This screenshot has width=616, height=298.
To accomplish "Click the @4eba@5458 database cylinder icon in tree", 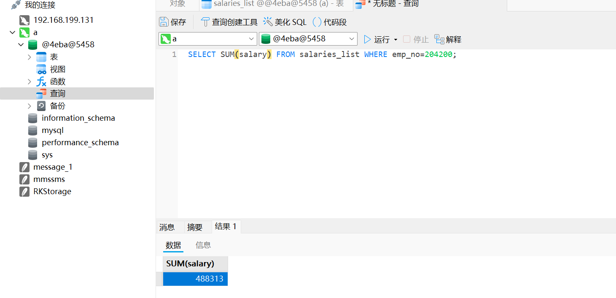I will (32, 44).
